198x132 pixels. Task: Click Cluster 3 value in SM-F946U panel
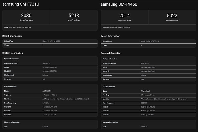pos(148,115)
